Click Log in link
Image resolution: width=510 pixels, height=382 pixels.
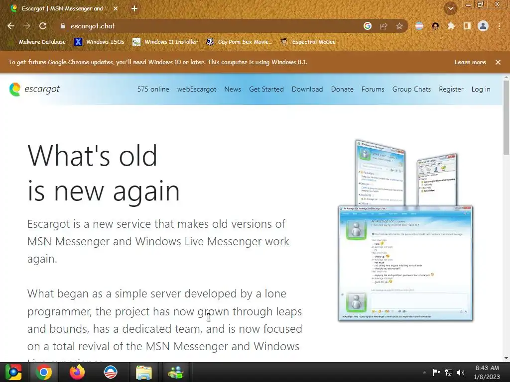tap(481, 89)
